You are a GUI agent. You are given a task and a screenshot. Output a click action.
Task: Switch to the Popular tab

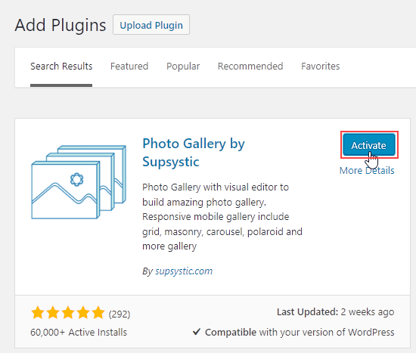click(x=183, y=67)
